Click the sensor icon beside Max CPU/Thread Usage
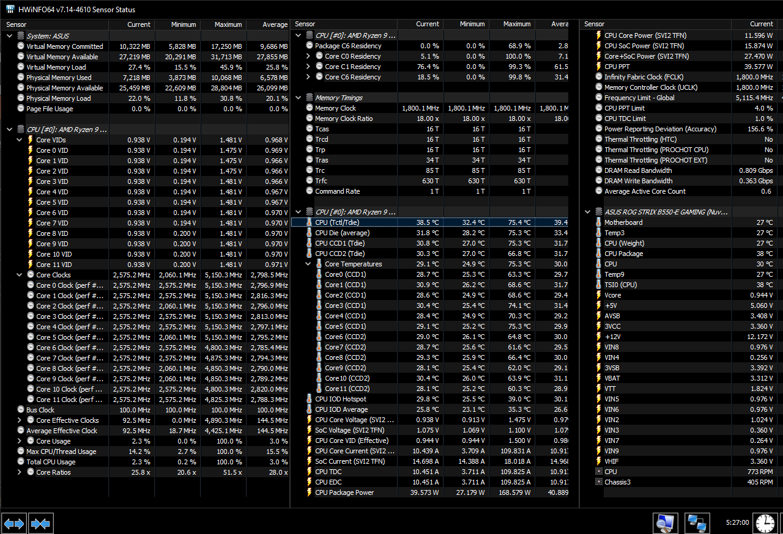The image size is (783, 534). pos(21,452)
